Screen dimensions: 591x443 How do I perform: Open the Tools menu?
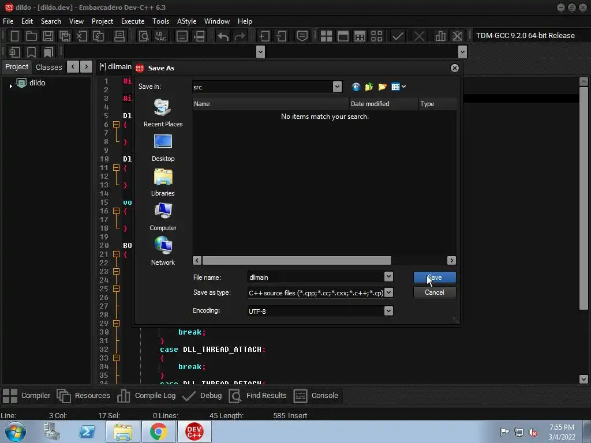[160, 21]
